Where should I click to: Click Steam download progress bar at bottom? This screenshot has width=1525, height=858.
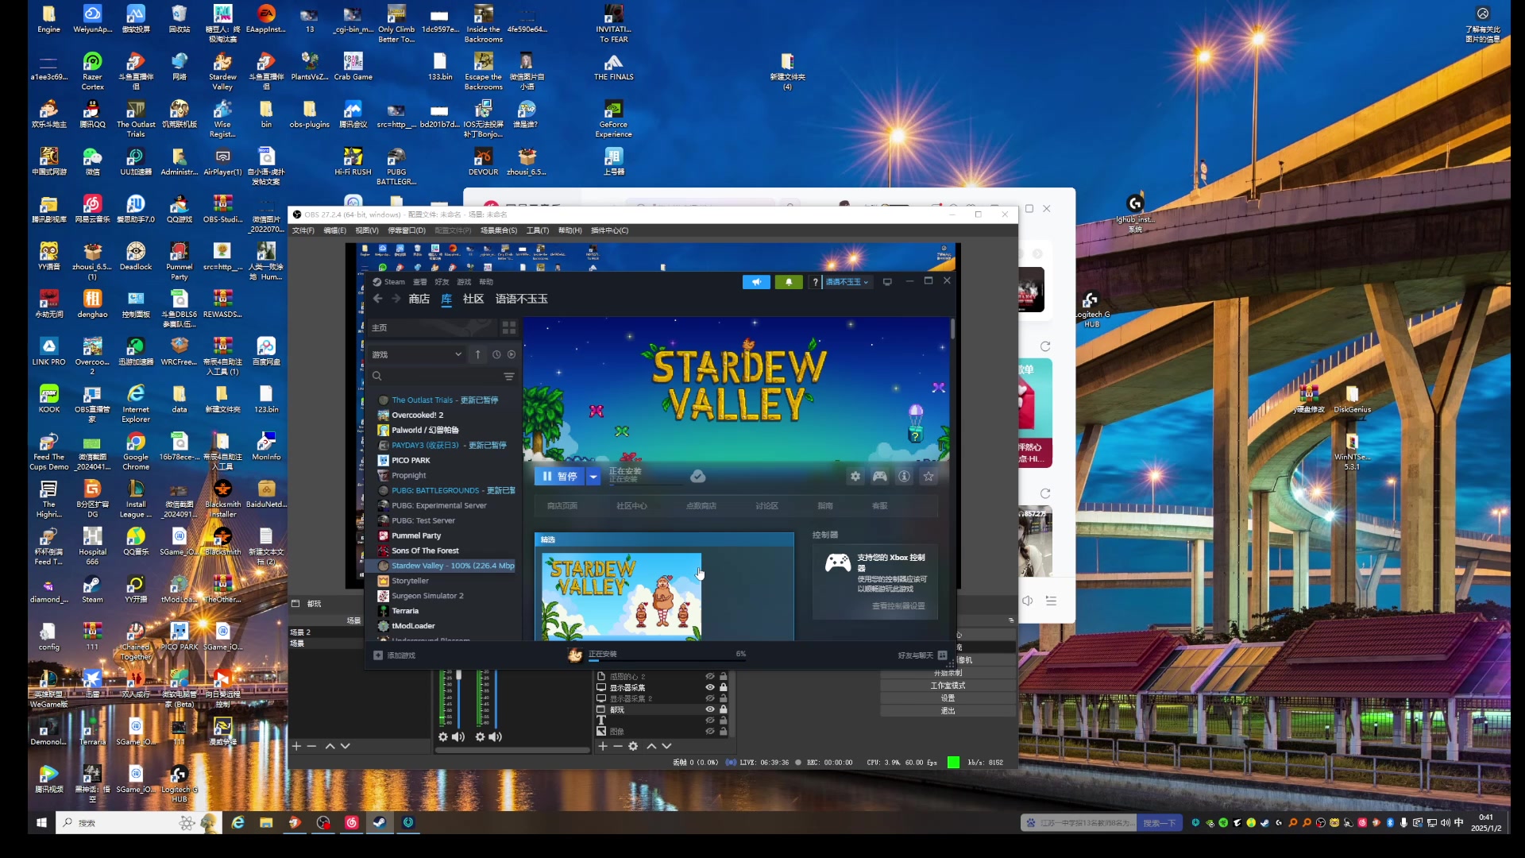(x=667, y=660)
